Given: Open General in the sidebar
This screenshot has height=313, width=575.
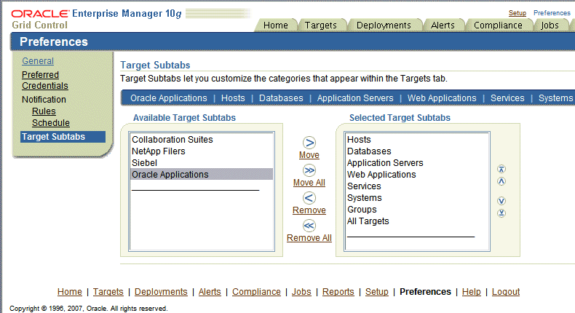Looking at the screenshot, I should (38, 61).
